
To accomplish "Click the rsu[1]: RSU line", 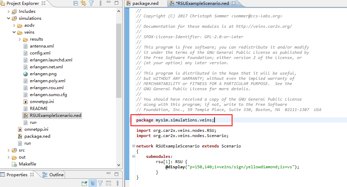I will click(x=171, y=162).
